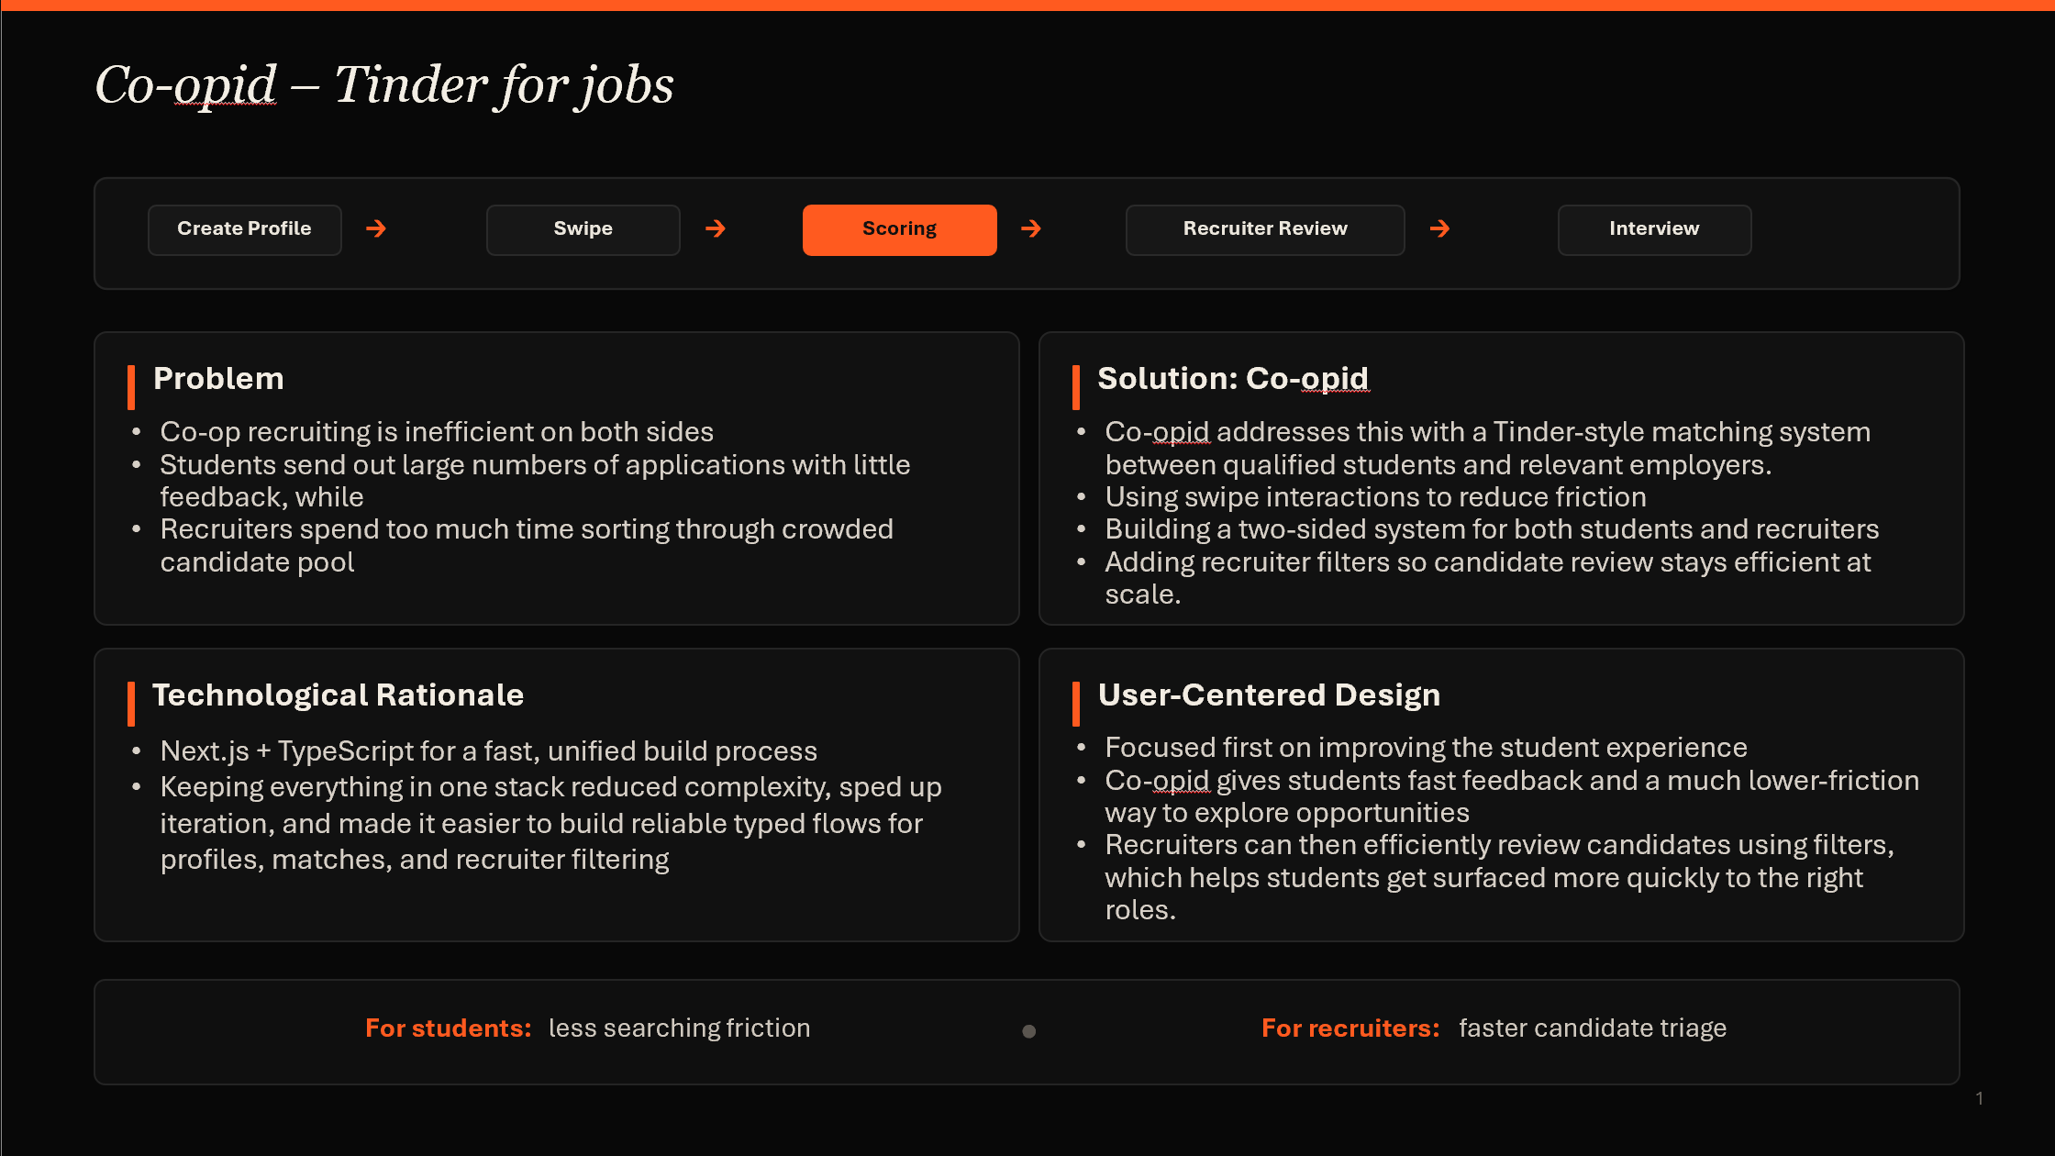
Task: Click the gray dot separator in footer
Action: click(1029, 1031)
